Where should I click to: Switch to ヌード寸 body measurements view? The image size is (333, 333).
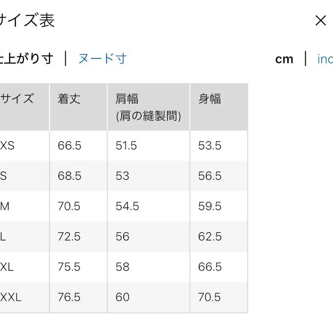[x=102, y=58]
